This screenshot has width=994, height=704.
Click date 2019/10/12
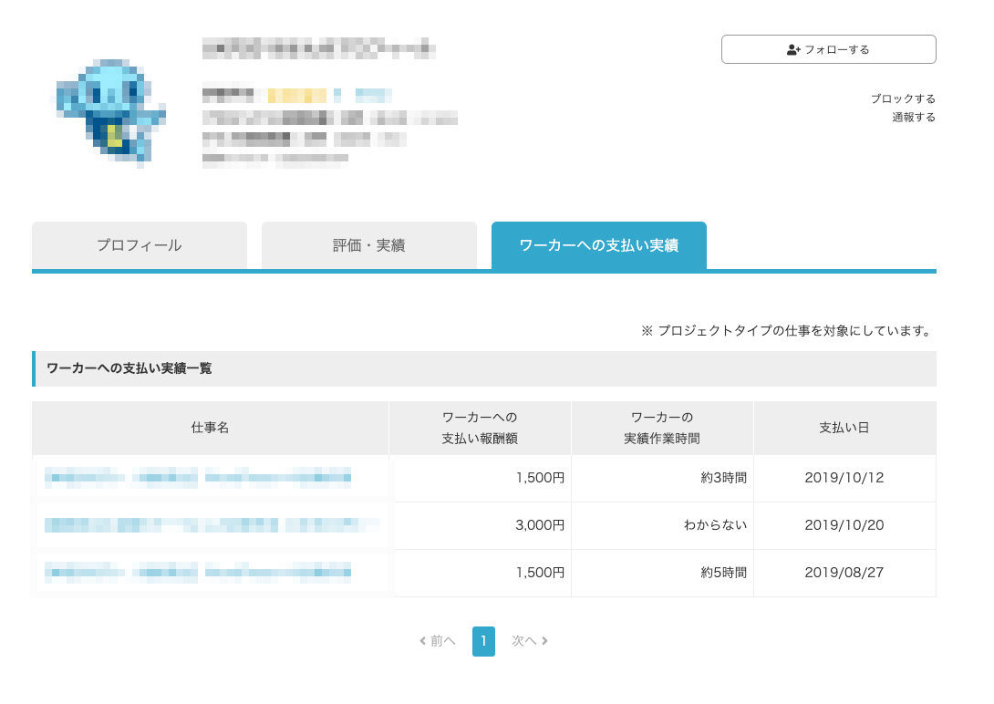pyautogui.click(x=844, y=478)
